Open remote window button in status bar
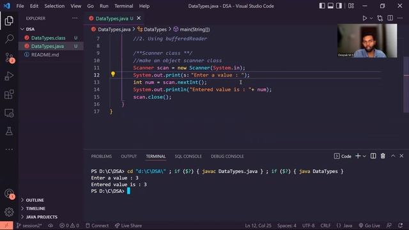 tap(6, 226)
